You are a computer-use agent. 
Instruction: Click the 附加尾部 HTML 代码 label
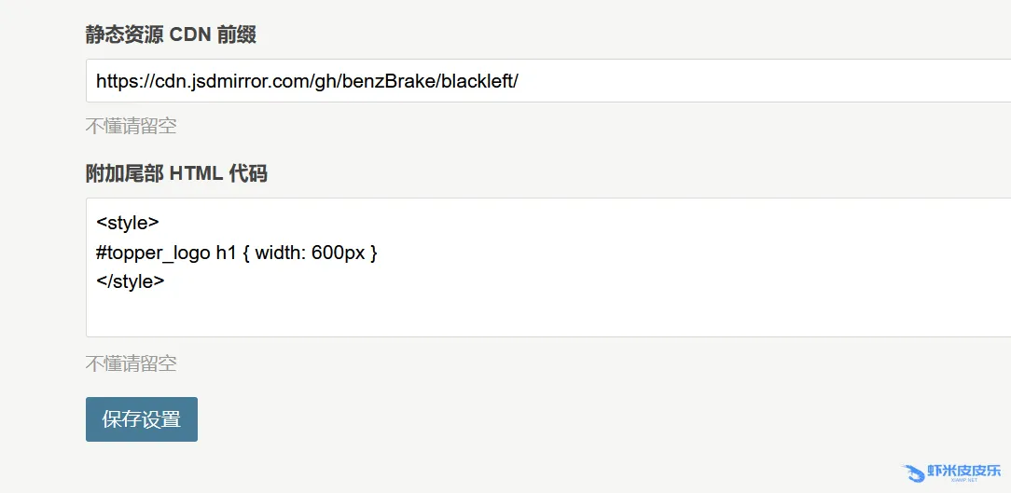pos(176,173)
